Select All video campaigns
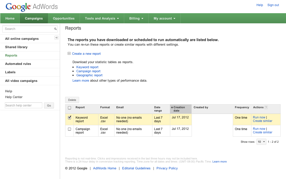The height and width of the screenshot is (179, 286). tap(21, 81)
